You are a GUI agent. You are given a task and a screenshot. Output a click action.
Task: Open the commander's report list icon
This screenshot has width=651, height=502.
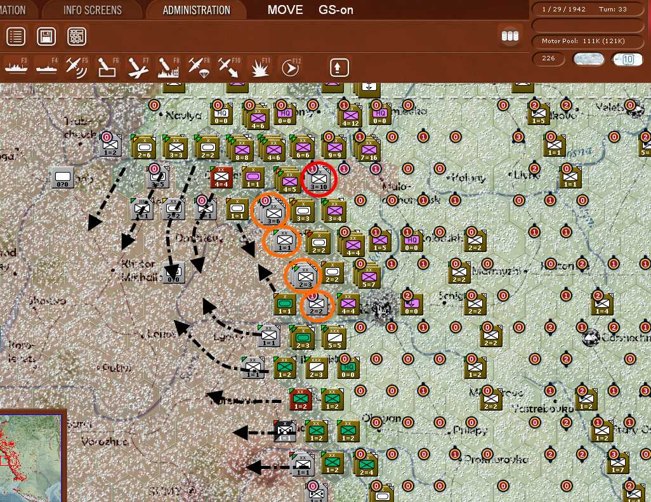click(15, 36)
